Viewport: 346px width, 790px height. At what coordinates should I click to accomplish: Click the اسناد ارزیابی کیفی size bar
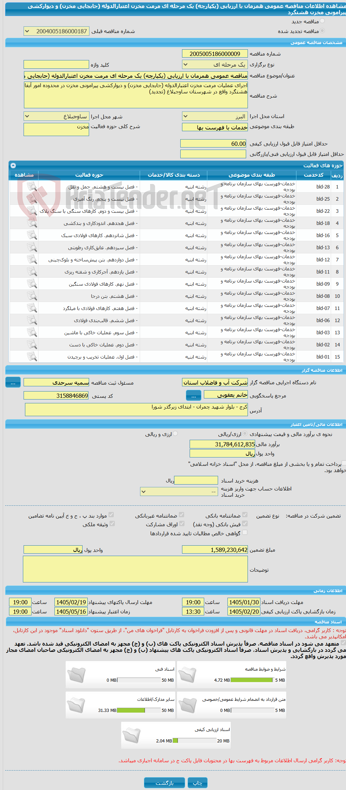click(x=194, y=740)
